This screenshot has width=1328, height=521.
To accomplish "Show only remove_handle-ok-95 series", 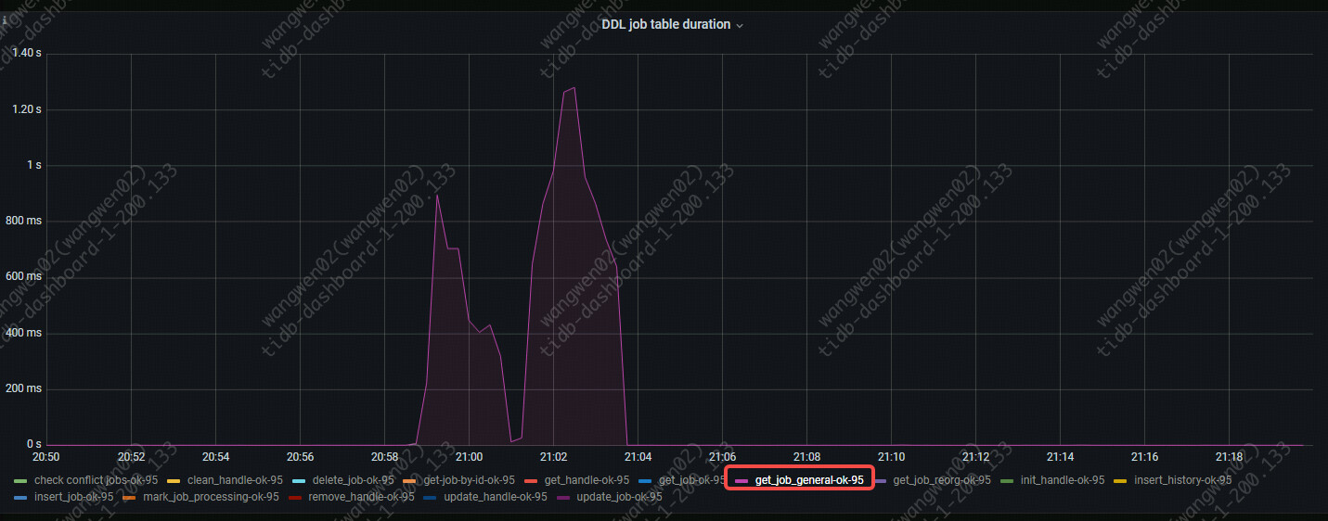I will click(361, 497).
